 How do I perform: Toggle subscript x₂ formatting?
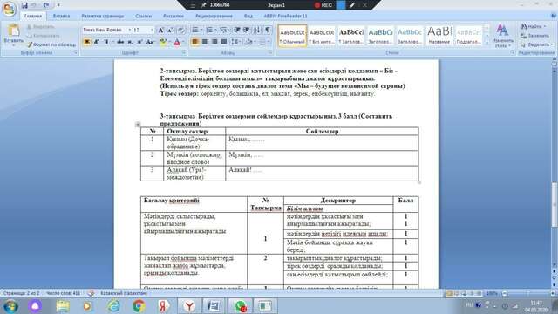(x=130, y=42)
